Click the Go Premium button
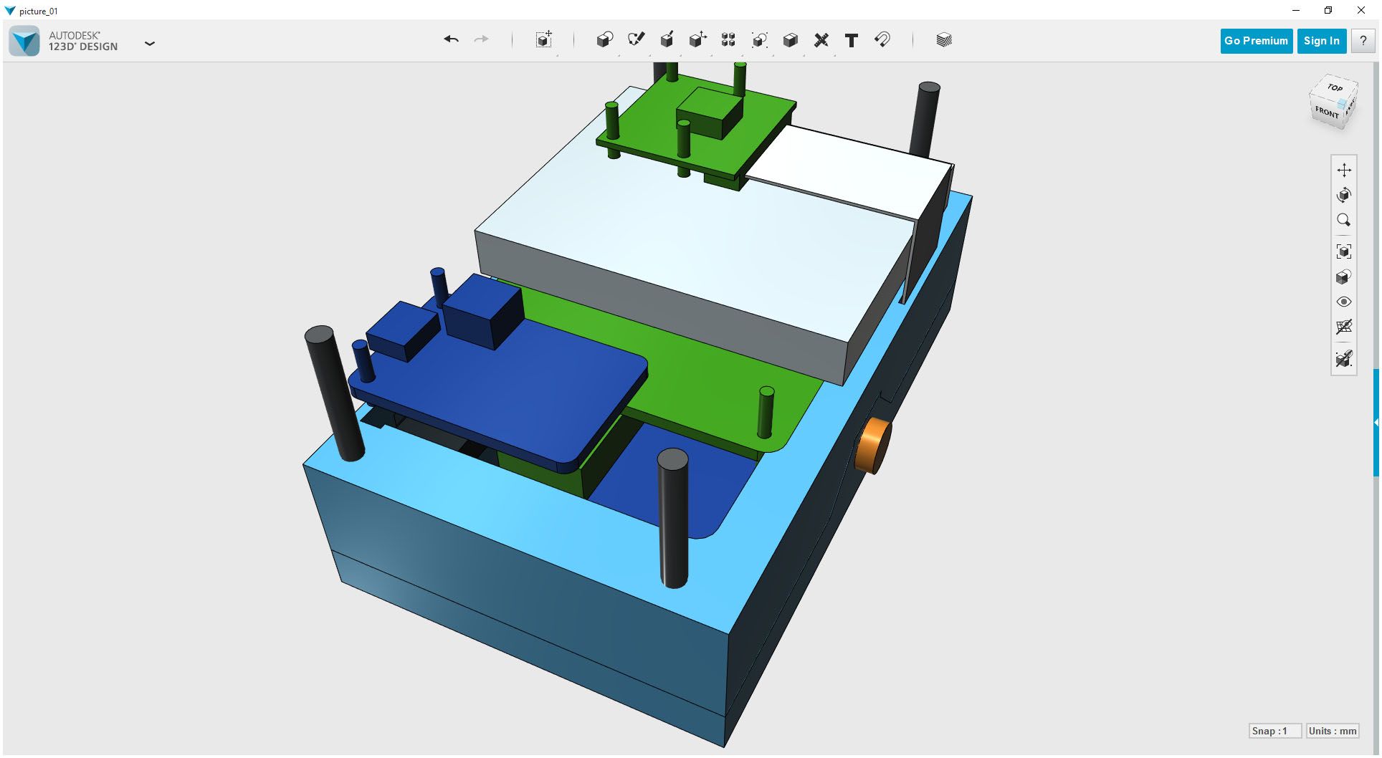 click(1256, 41)
